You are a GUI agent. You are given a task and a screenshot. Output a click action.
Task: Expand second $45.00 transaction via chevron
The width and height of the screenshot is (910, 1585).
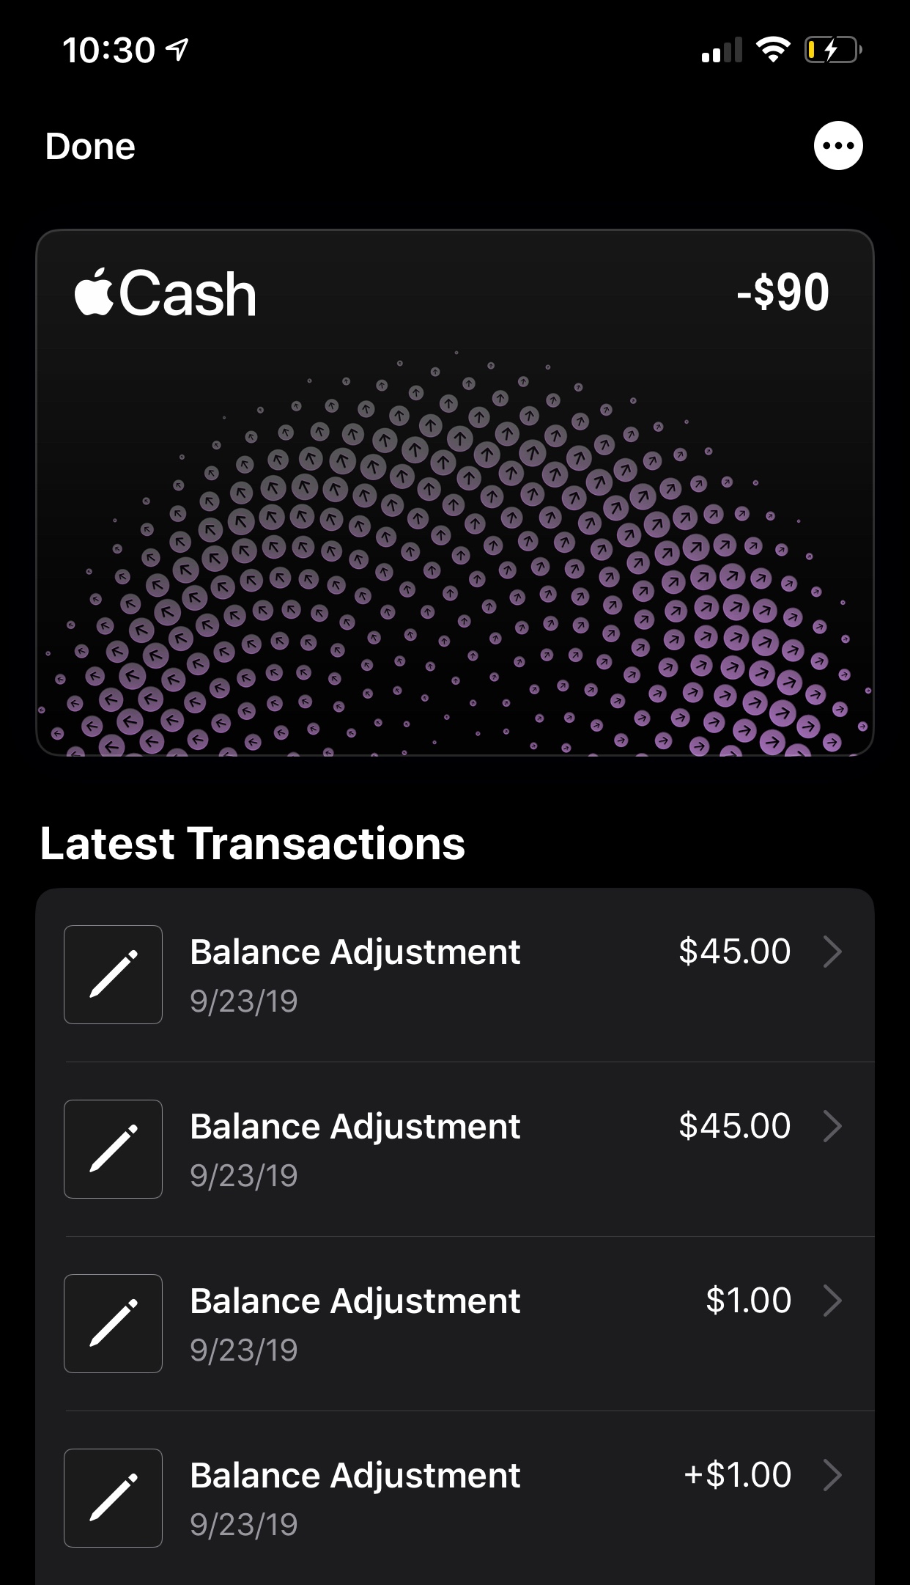tap(832, 1126)
